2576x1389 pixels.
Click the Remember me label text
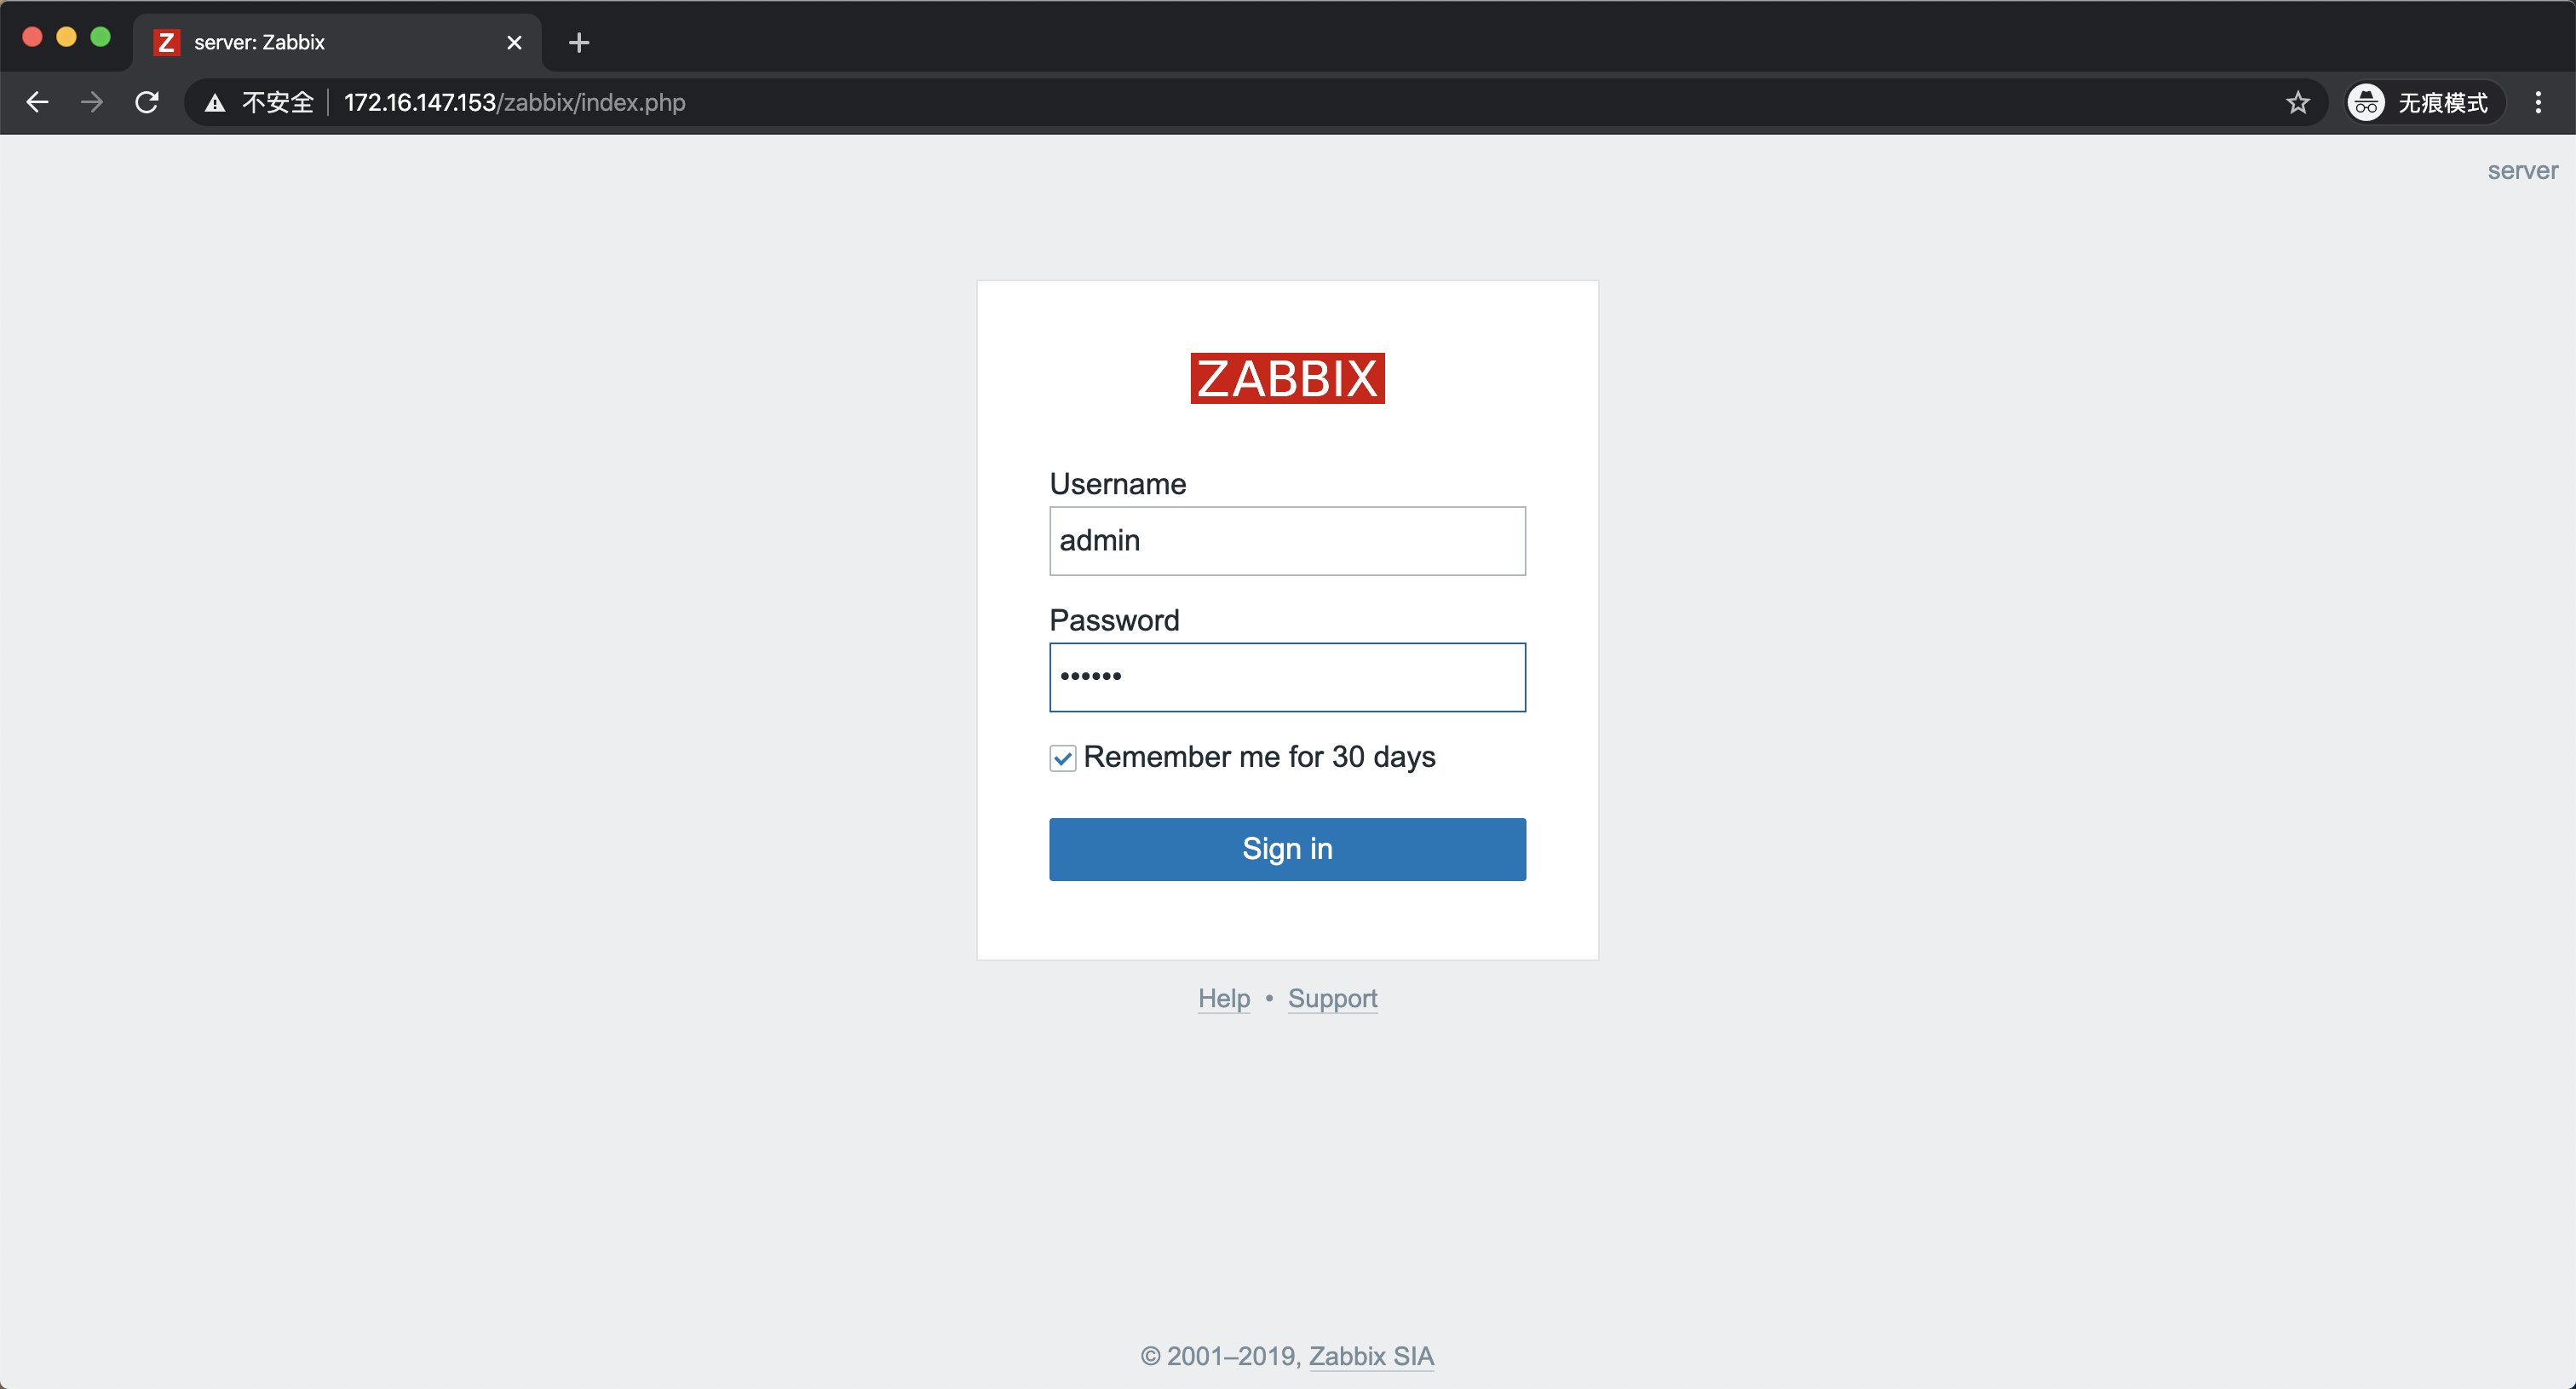[1259, 757]
